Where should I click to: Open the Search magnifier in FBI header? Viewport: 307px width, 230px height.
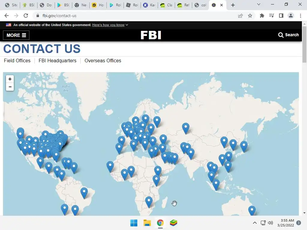click(x=288, y=35)
